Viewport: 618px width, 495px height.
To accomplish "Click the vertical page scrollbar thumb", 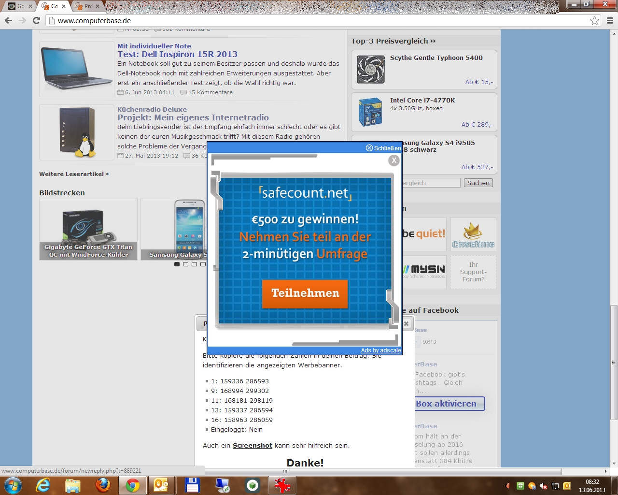I will tap(614, 363).
